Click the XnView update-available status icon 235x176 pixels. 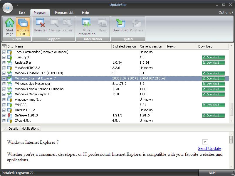pos(10,115)
